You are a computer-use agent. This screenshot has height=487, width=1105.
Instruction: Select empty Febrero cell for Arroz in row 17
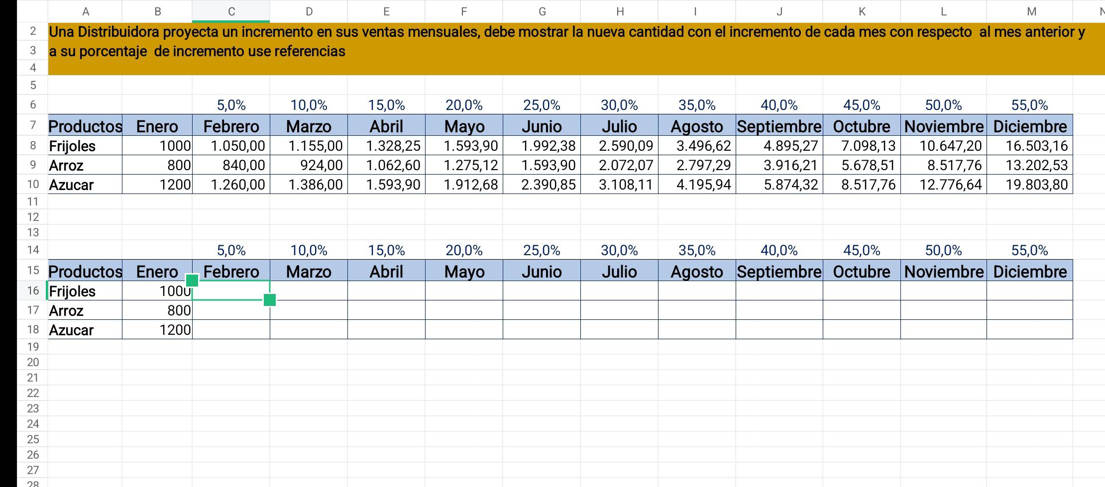click(231, 310)
